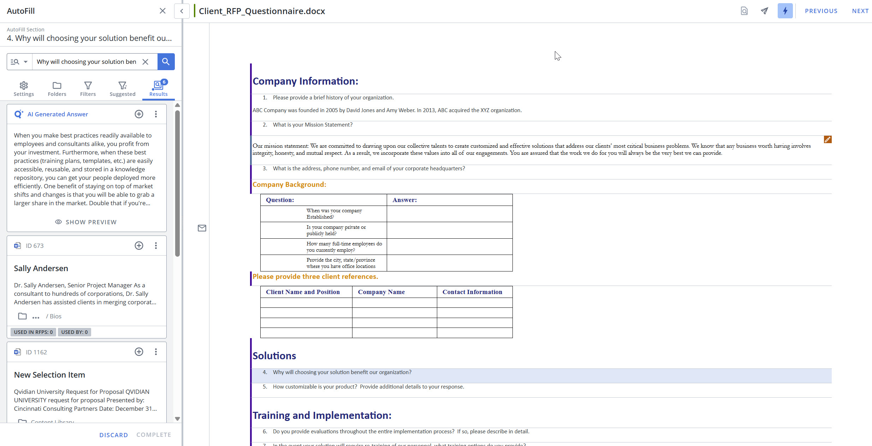The height and width of the screenshot is (446, 872).
Task: Click answer cell for company Established question
Action: [x=450, y=214]
